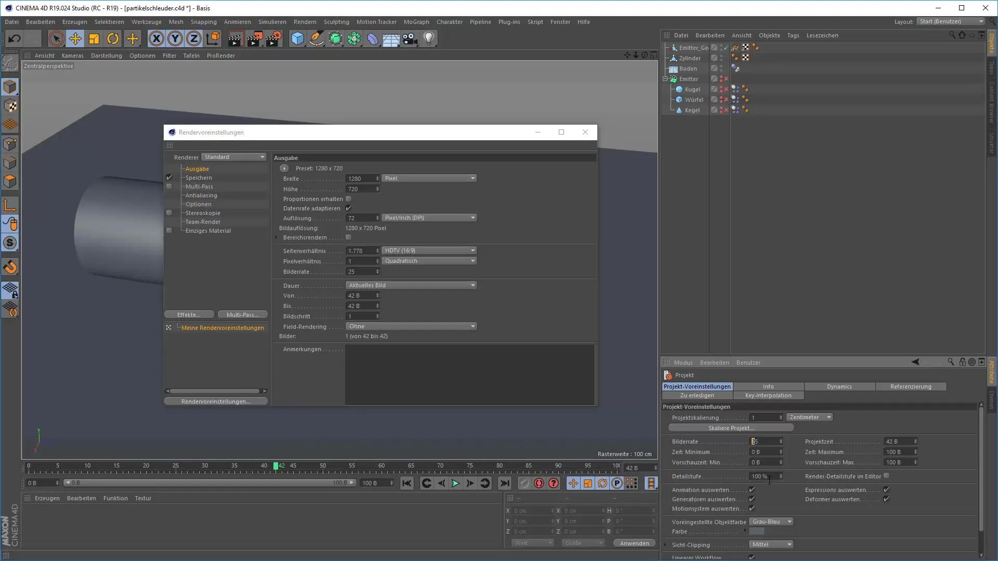Open the Pixel unit dropdown
Screen dimensions: 998x561
(x=429, y=178)
